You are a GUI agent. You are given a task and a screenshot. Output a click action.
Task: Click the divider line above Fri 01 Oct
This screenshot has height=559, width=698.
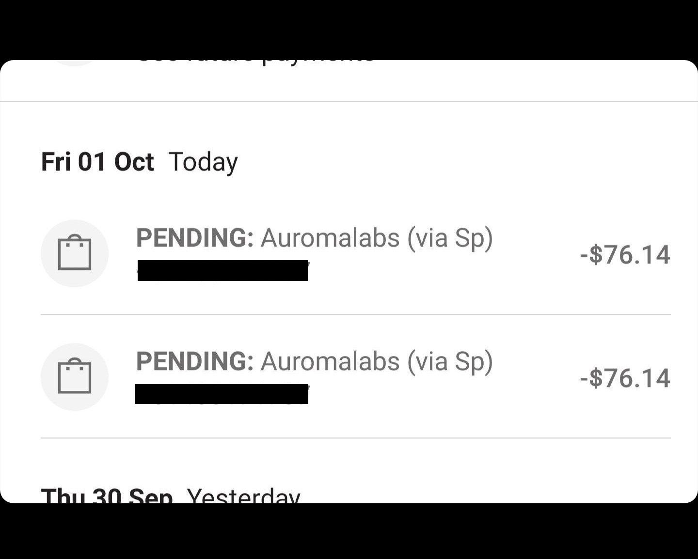(x=349, y=101)
